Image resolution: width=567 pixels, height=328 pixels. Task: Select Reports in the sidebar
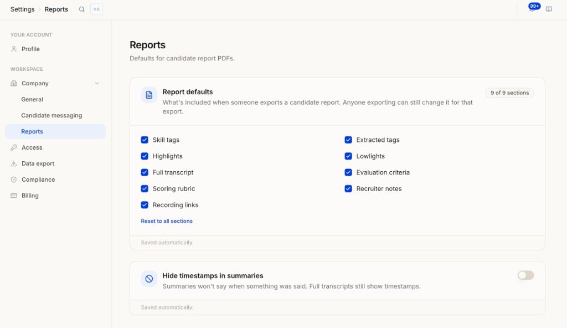pos(55,131)
